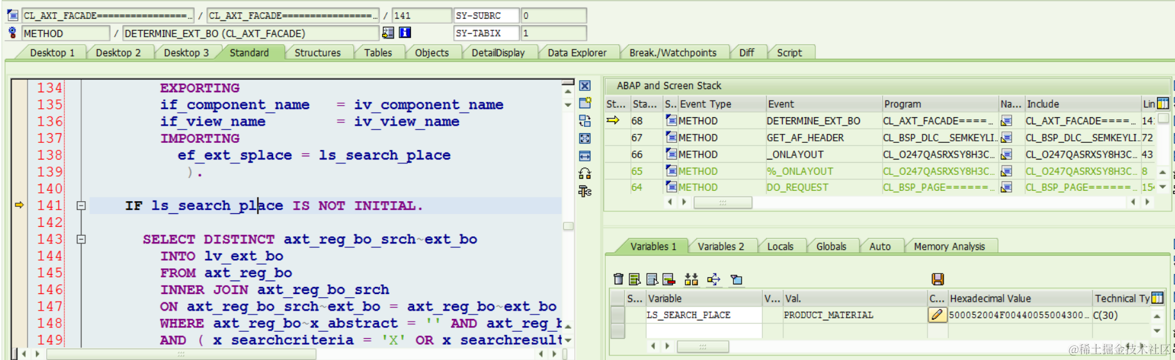This screenshot has height=360, width=1175.
Task: Set breakpoint margin at line 143
Action: tap(19, 239)
